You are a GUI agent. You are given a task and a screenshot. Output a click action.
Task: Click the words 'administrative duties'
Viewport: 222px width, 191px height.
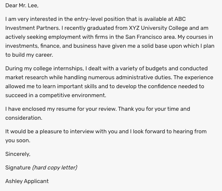point(144,78)
